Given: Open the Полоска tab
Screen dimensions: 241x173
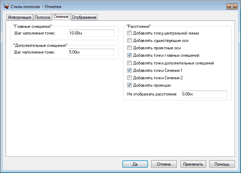Looking at the screenshot, I should point(42,18).
